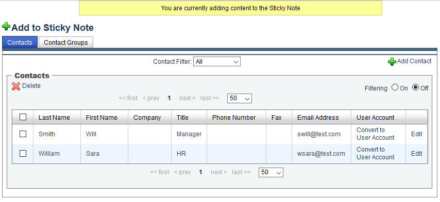Click the top 'next >' pagination link
This screenshot has width=440, height=202.
click(x=187, y=98)
